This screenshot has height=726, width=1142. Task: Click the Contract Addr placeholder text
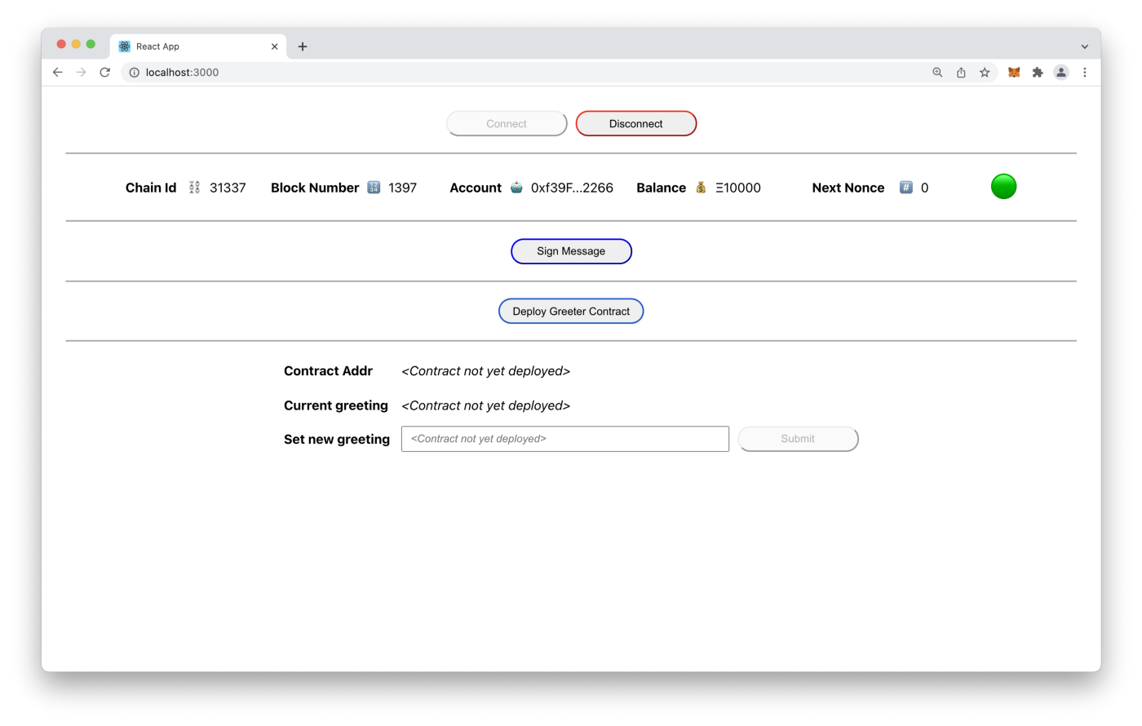(485, 371)
